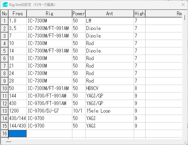Select the Power cell '10/1'
Screen dimensions: 188x145
click(x=79, y=111)
